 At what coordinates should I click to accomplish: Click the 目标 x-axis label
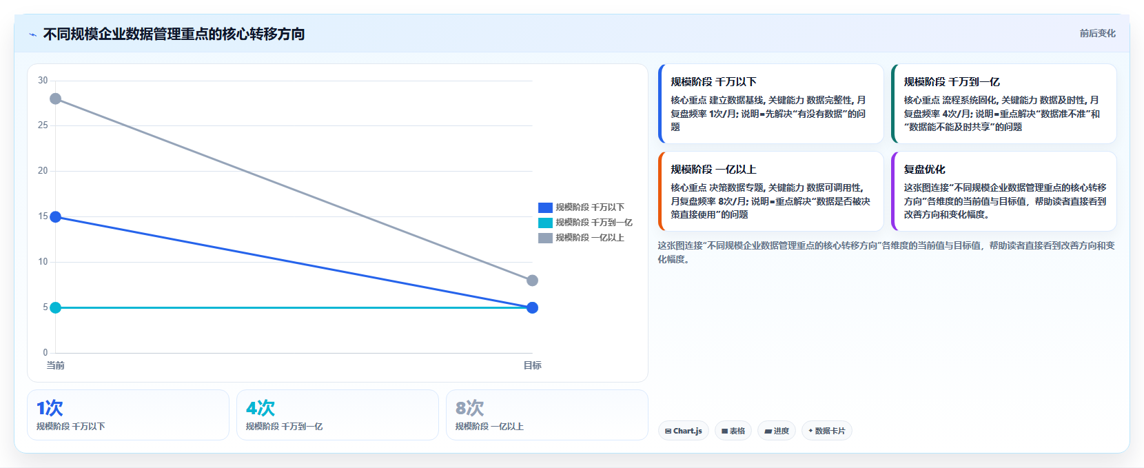(x=532, y=365)
